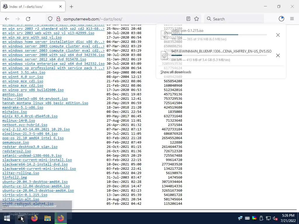Click en_windows_server_2012_x64_dvd_915478.iso link

point(44,59)
